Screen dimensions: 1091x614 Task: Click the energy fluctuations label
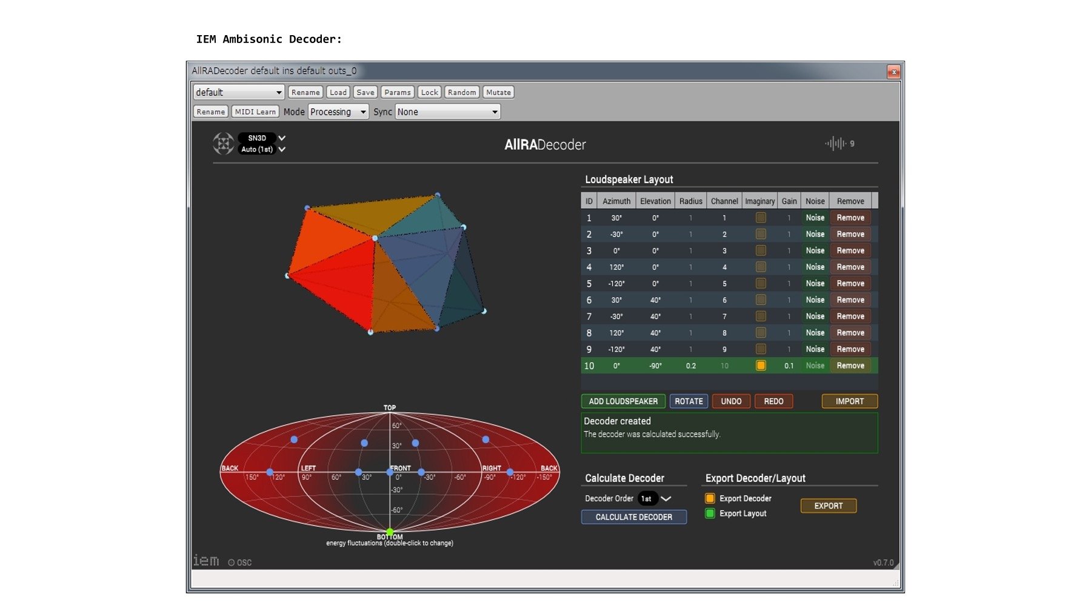[x=390, y=543]
